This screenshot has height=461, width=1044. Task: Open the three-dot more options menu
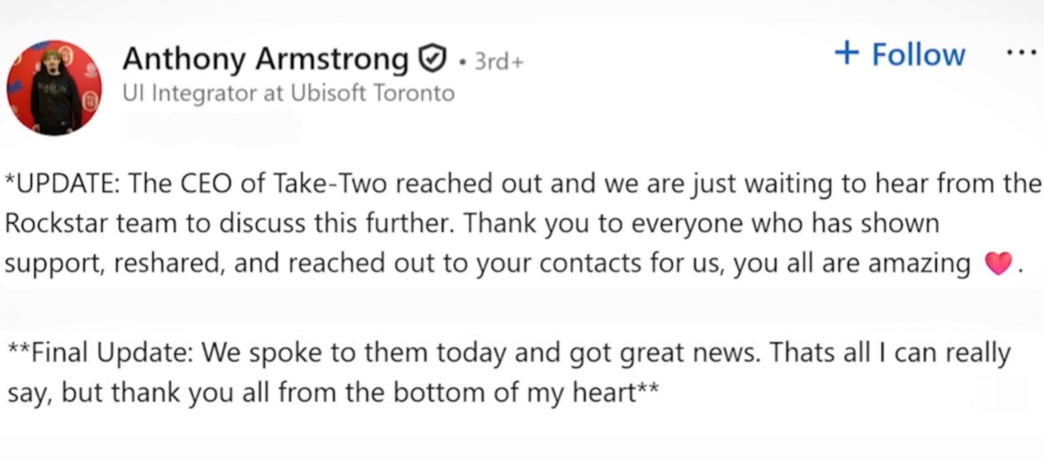pos(1021,53)
